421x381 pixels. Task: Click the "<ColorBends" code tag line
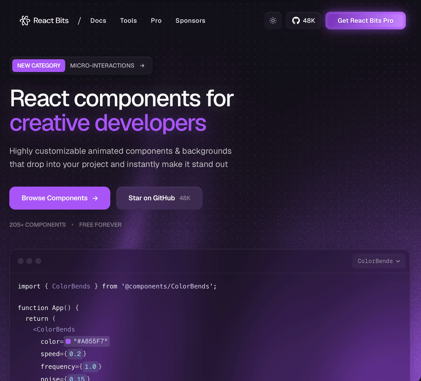point(54,329)
